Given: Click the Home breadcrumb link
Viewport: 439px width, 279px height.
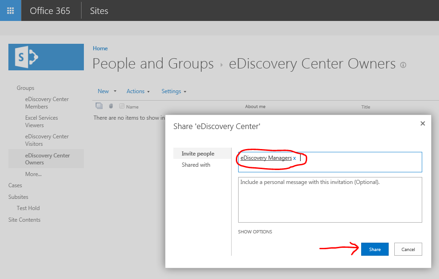Looking at the screenshot, I should [x=100, y=48].
